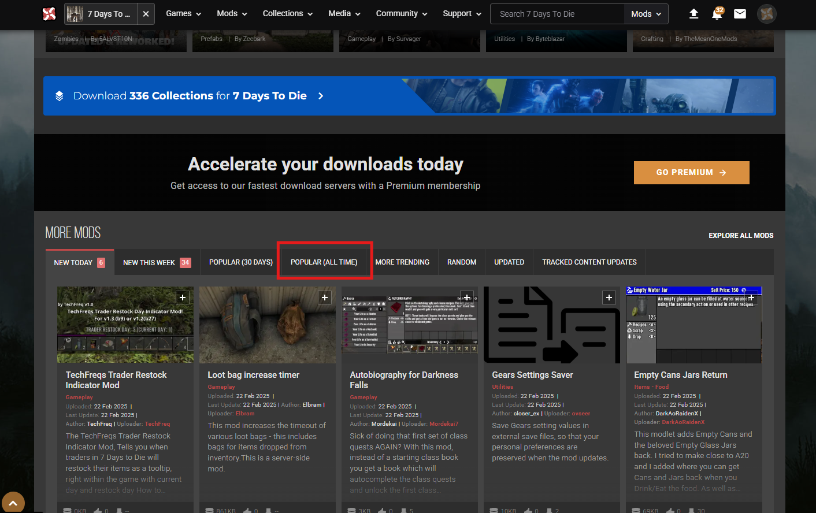Click the collections stack icon in the banner
This screenshot has height=513, width=816.
[x=59, y=96]
